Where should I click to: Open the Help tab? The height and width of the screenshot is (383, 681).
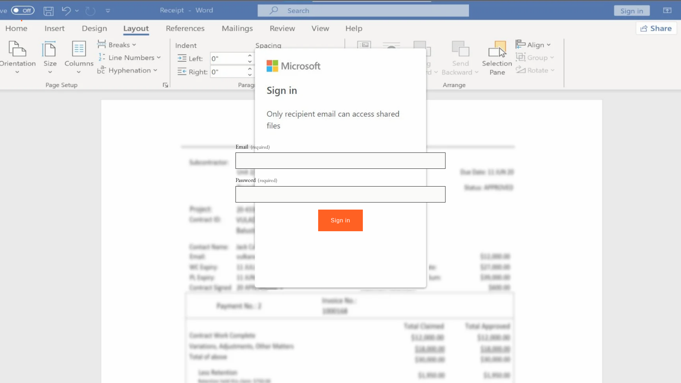[354, 28]
